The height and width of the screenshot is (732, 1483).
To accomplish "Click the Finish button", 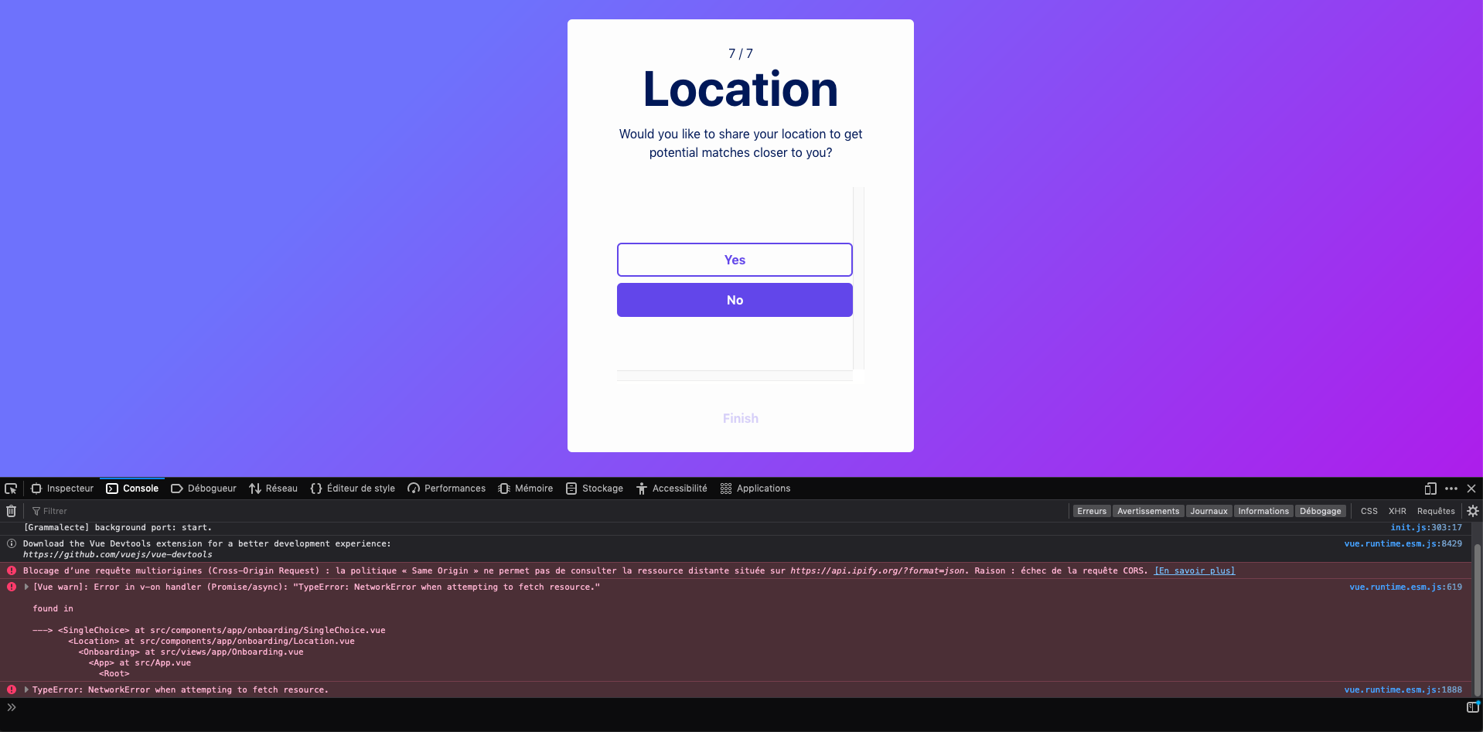I will (x=741, y=418).
